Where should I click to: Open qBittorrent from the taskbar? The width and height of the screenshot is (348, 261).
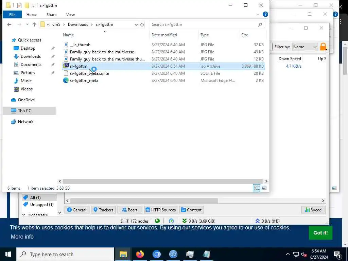coord(173,254)
